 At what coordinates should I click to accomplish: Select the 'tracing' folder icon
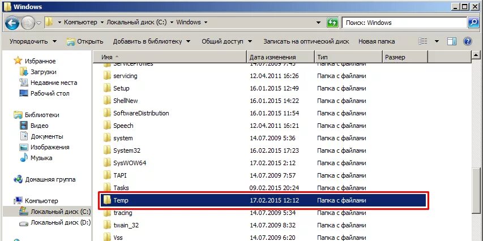pos(107,212)
